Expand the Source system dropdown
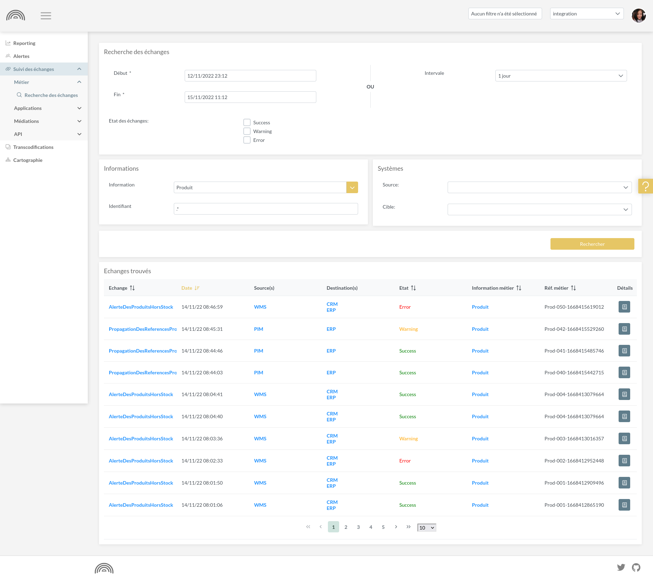The height and width of the screenshot is (584, 653). tap(539, 188)
